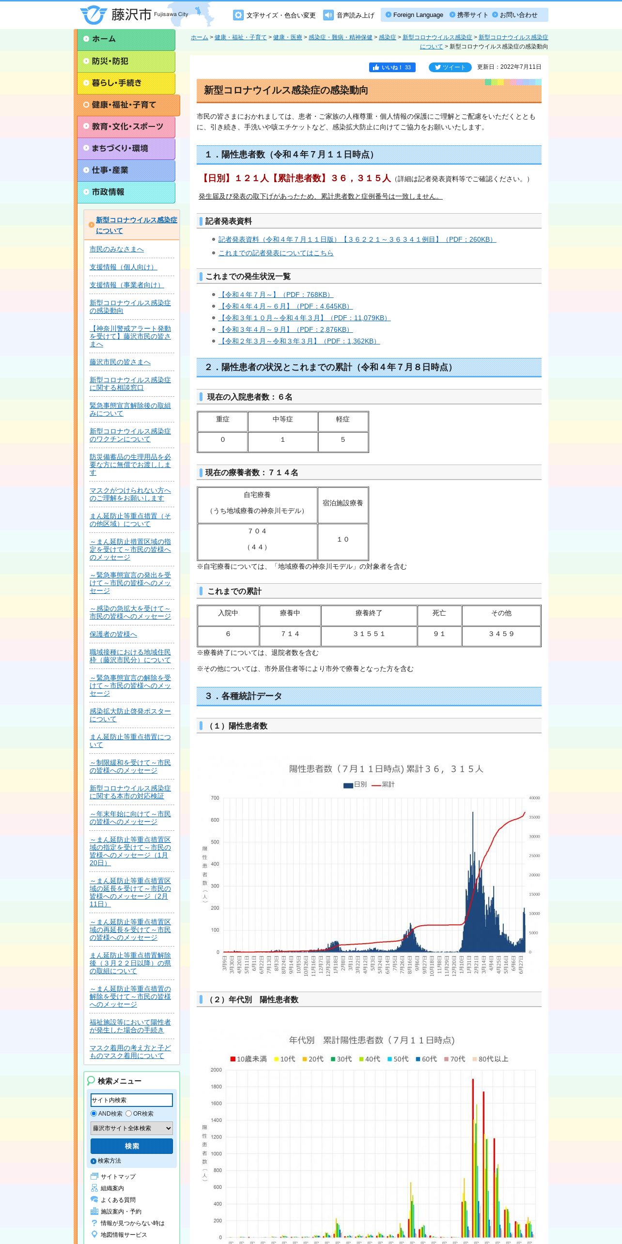Image resolution: width=622 pixels, height=1244 pixels.
Task: Click the question mark icon for 情報が見つからない時は
Action: click(94, 1223)
